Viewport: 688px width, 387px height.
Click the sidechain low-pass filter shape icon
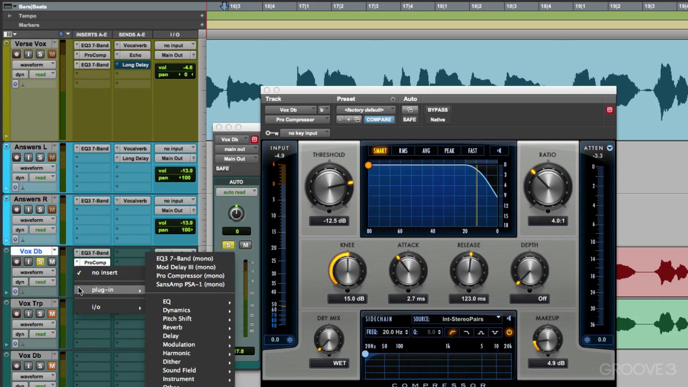[x=466, y=332]
